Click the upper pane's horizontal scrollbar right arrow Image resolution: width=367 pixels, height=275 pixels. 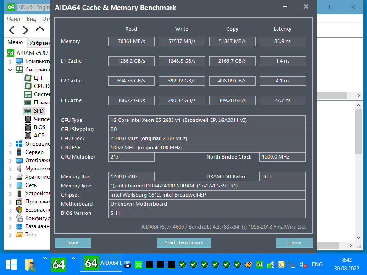point(358,95)
